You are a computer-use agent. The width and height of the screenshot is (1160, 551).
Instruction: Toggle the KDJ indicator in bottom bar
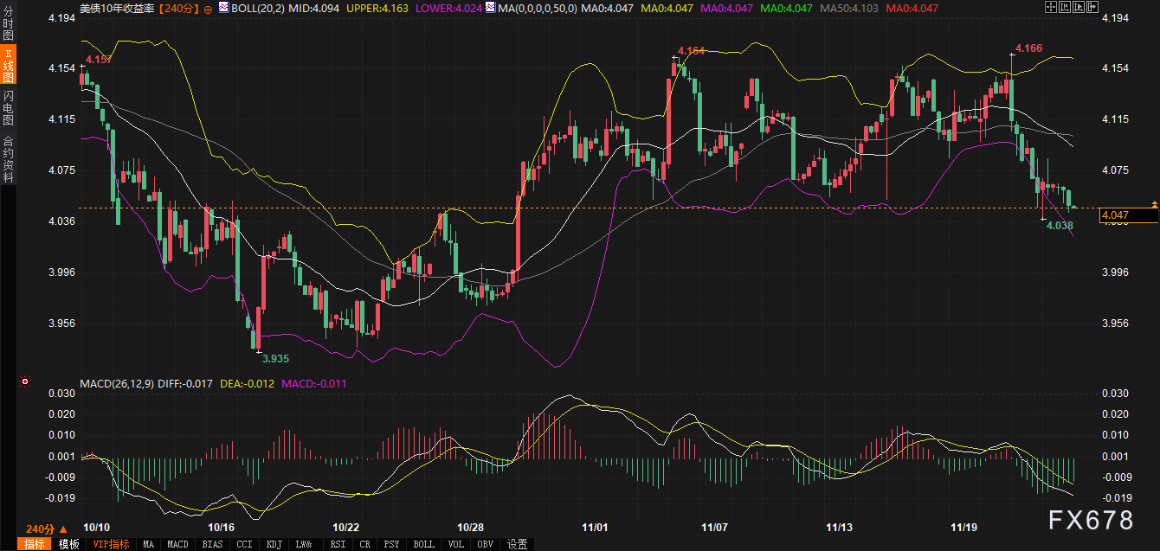(x=274, y=544)
